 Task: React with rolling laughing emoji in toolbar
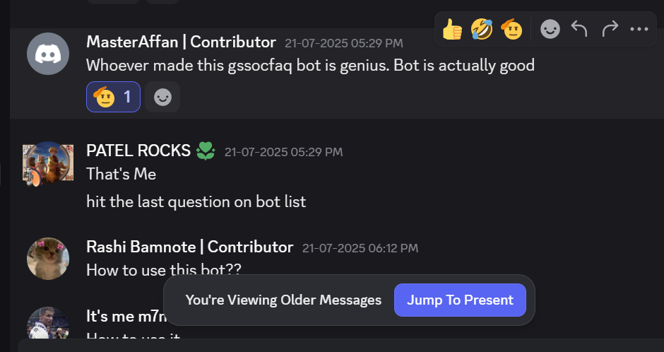(x=482, y=30)
